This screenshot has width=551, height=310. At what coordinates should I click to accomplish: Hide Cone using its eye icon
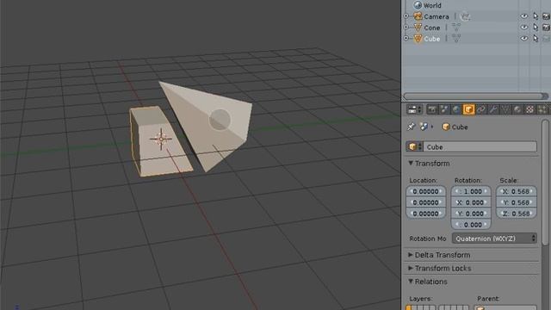[x=524, y=27]
